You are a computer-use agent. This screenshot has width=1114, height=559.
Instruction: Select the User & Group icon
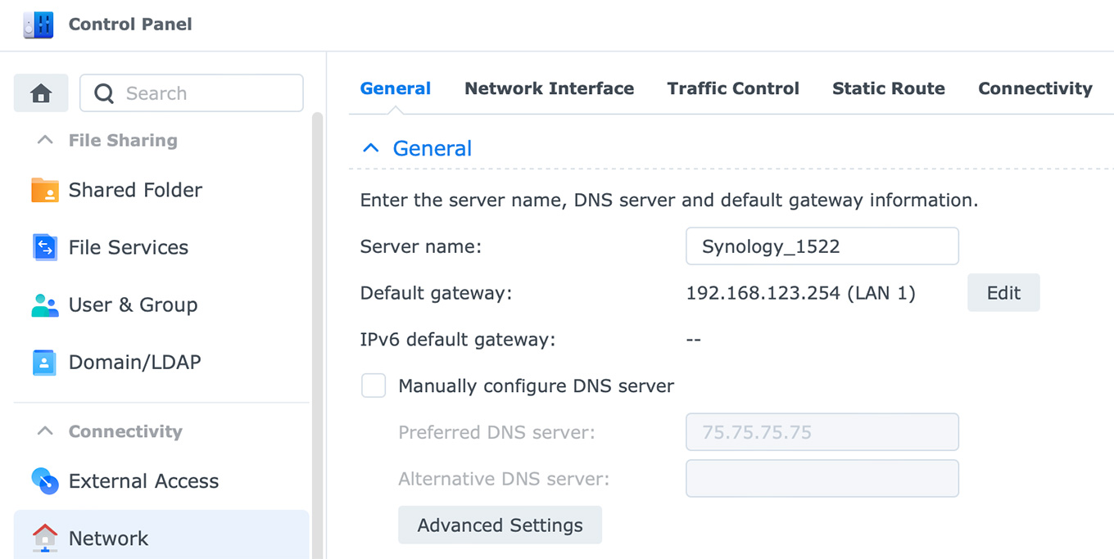(x=44, y=305)
